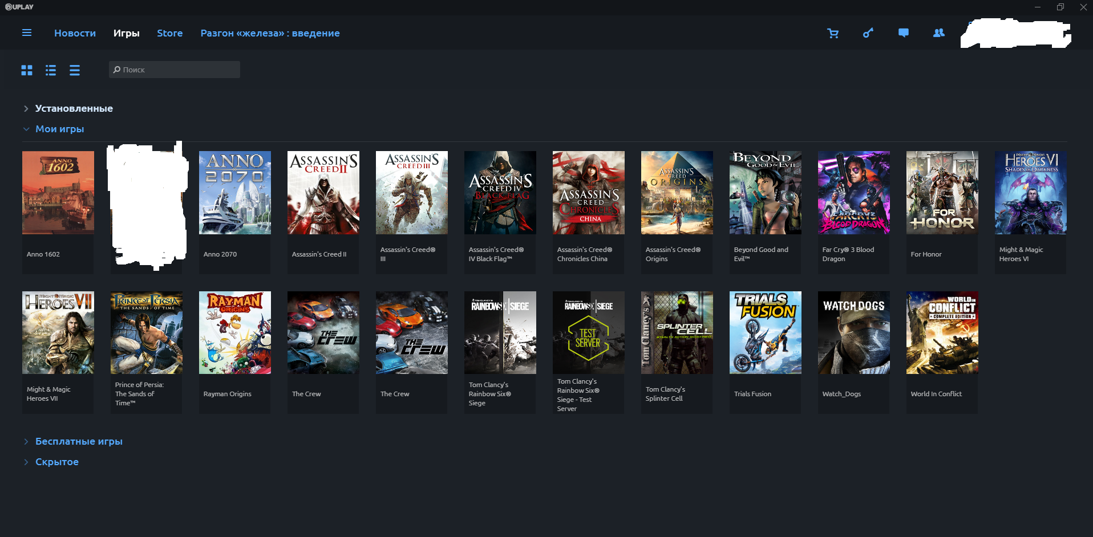Screen dimensions: 1093x537
Task: Switch to detailed list view
Action: pyautogui.click(x=51, y=70)
